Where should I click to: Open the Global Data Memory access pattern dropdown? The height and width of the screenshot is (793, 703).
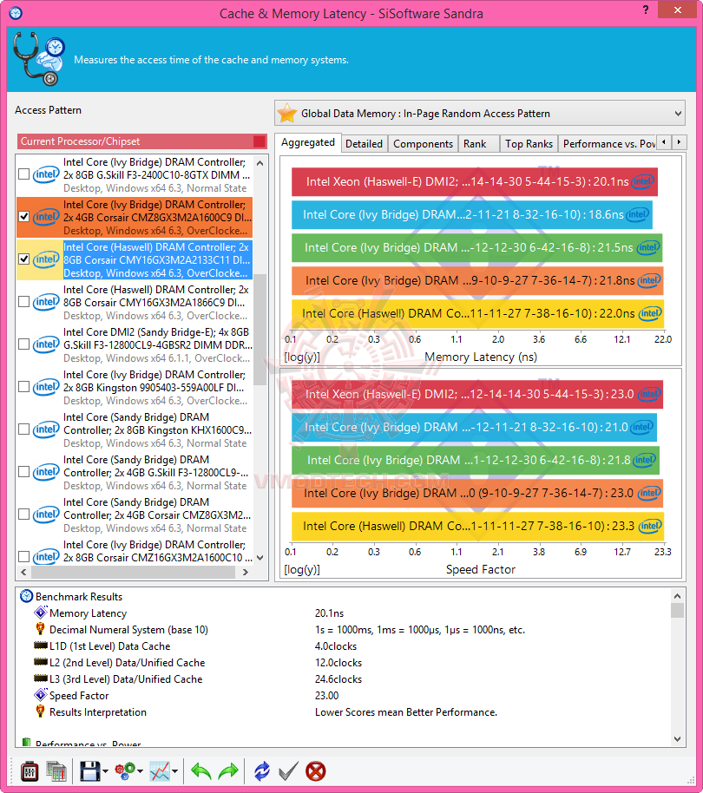coord(479,113)
